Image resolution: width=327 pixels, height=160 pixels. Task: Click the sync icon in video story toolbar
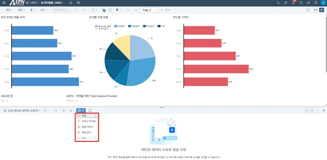pyautogui.click(x=90, y=111)
